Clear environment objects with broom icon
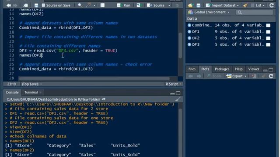 (x=245, y=6)
